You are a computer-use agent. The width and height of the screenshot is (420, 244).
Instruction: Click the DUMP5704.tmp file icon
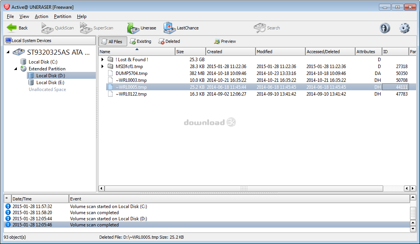point(110,73)
